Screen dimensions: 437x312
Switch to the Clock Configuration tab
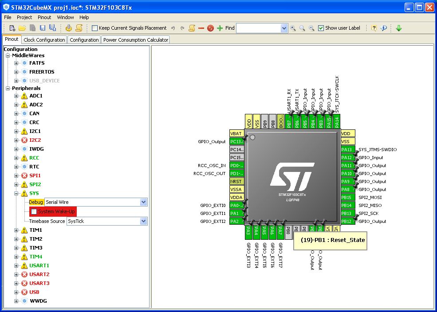(44, 40)
